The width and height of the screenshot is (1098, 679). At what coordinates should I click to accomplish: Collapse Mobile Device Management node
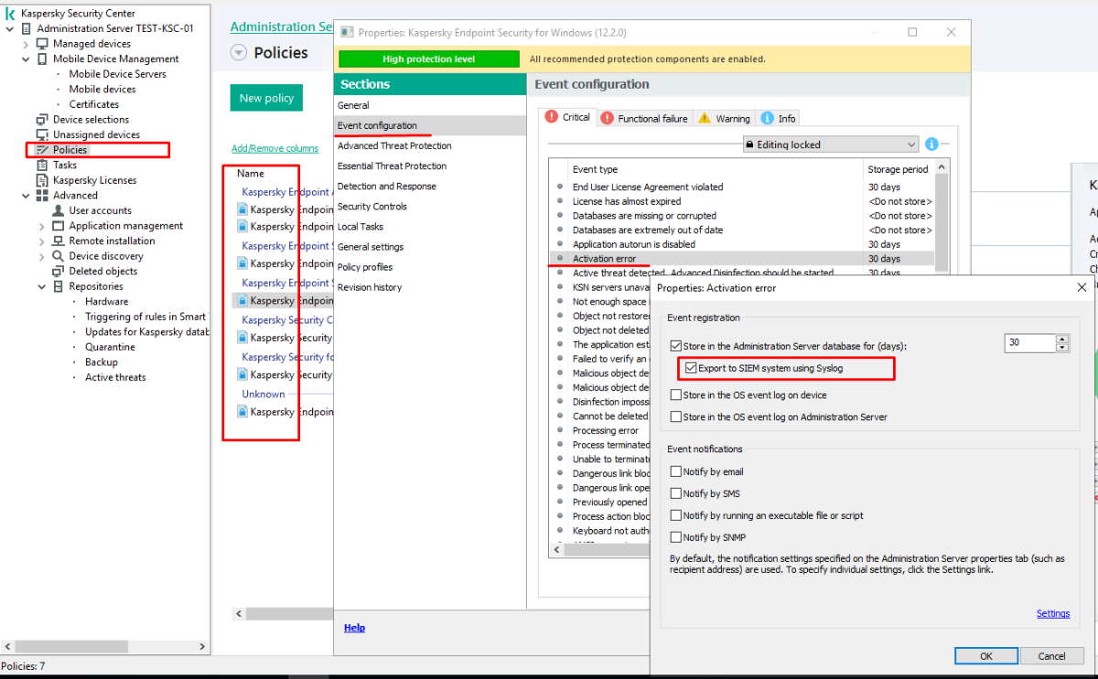(x=26, y=58)
